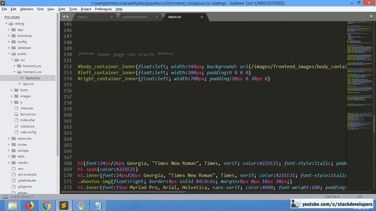Click the Sublime Text taskbar icon
The height and width of the screenshot is (211, 376).
coord(64,206)
